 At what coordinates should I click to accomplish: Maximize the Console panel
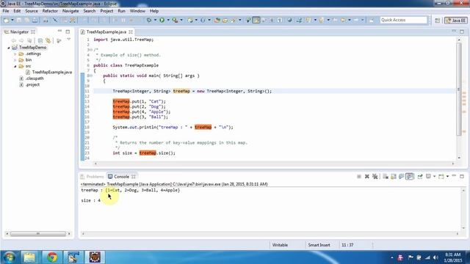tap(462, 176)
